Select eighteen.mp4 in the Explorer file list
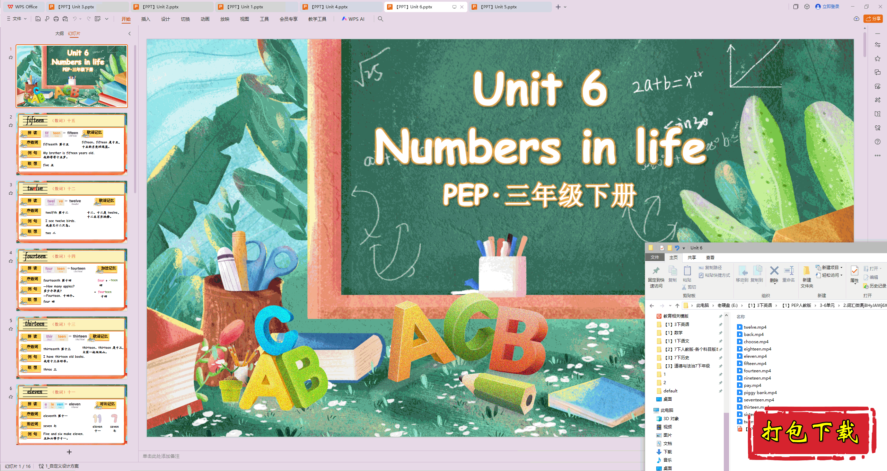887x471 pixels. click(754, 349)
